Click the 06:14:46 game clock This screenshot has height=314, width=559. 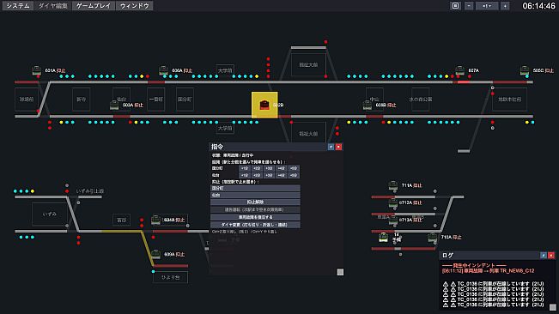coord(538,6)
